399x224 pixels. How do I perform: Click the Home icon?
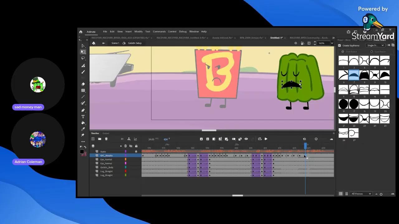(81, 32)
